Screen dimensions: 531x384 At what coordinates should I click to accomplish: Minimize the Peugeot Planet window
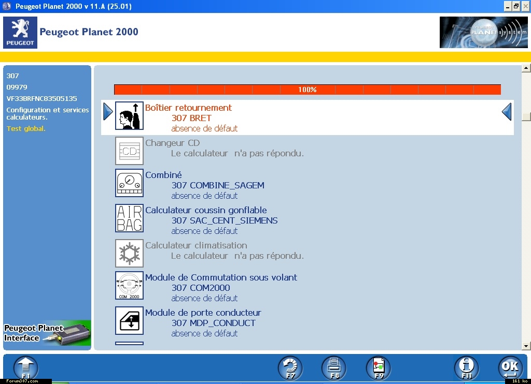coord(508,6)
